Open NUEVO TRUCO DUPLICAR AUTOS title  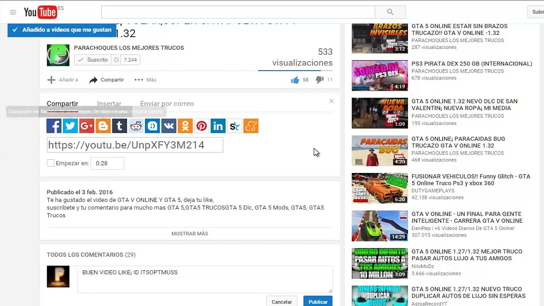click(x=468, y=292)
